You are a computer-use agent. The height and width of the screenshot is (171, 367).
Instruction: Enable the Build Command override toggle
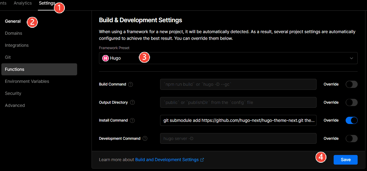point(351,84)
